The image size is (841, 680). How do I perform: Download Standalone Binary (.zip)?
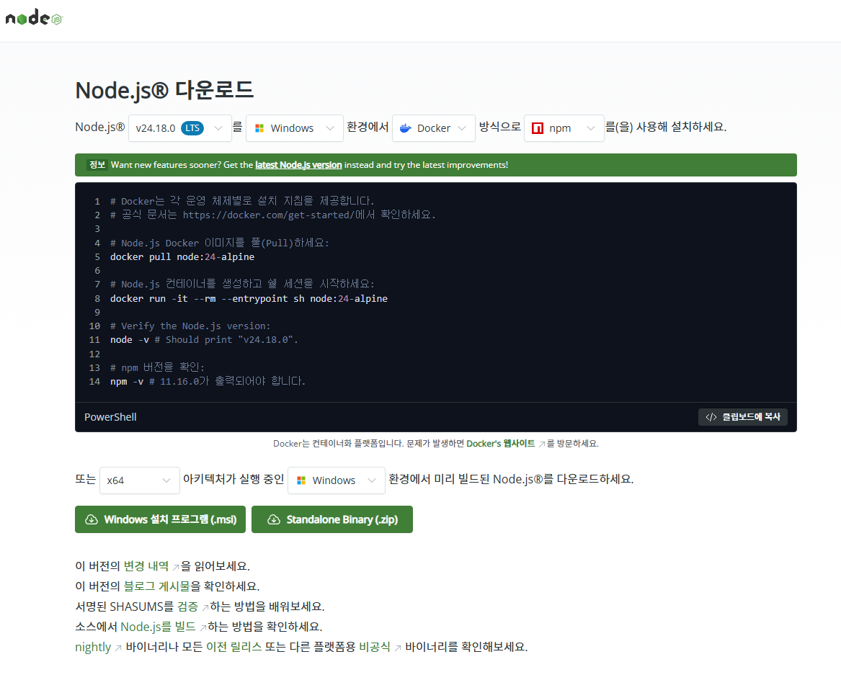click(332, 519)
